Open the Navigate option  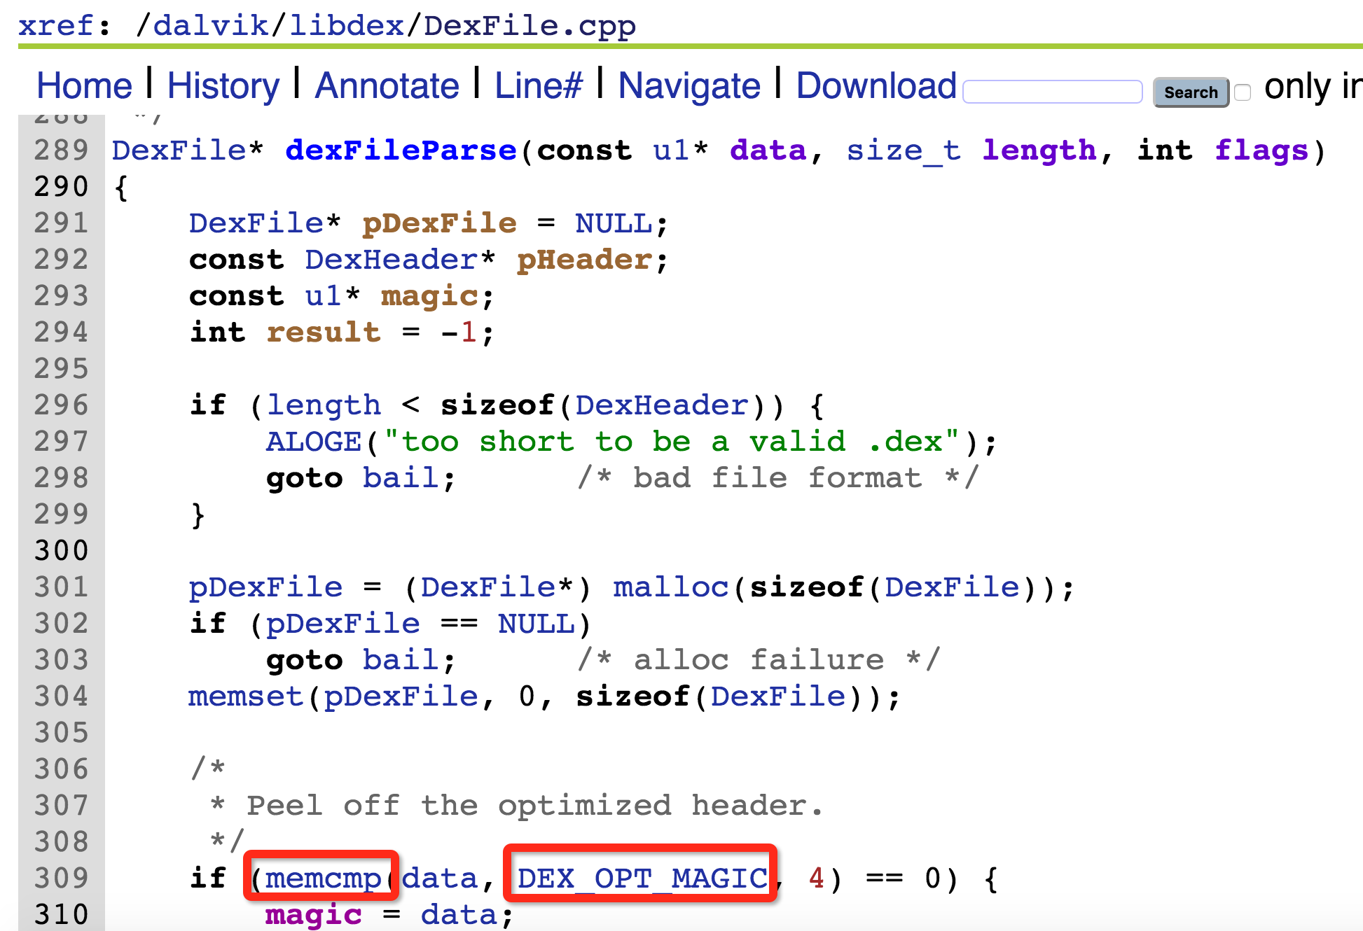click(689, 86)
